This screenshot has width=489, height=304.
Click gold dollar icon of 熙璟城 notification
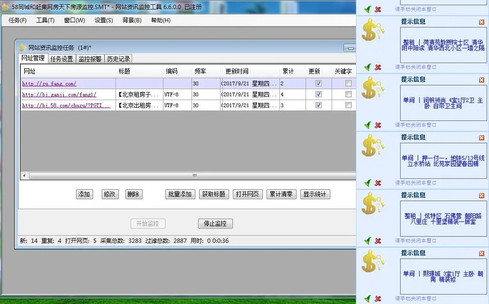pyautogui.click(x=373, y=261)
